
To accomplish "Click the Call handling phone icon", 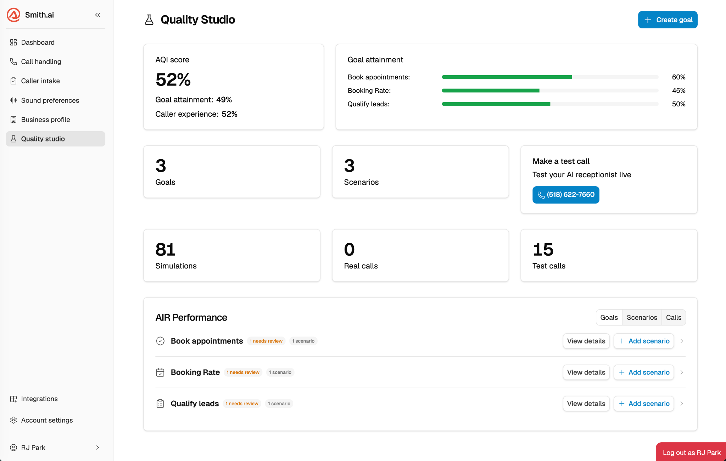I will click(x=13, y=62).
